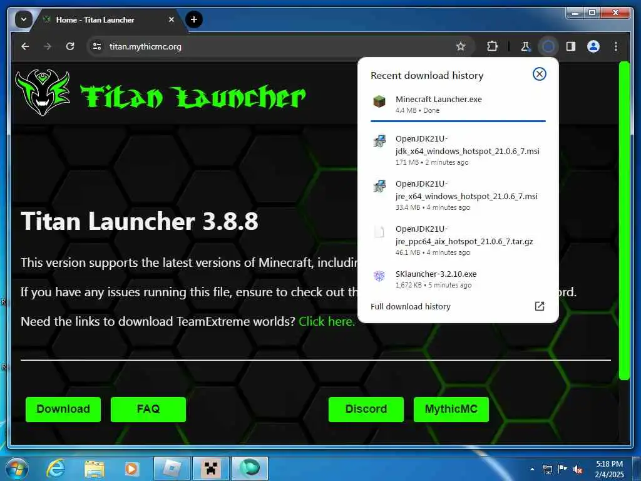Close the Recent download history popup
This screenshot has width=641, height=481.
pyautogui.click(x=539, y=74)
